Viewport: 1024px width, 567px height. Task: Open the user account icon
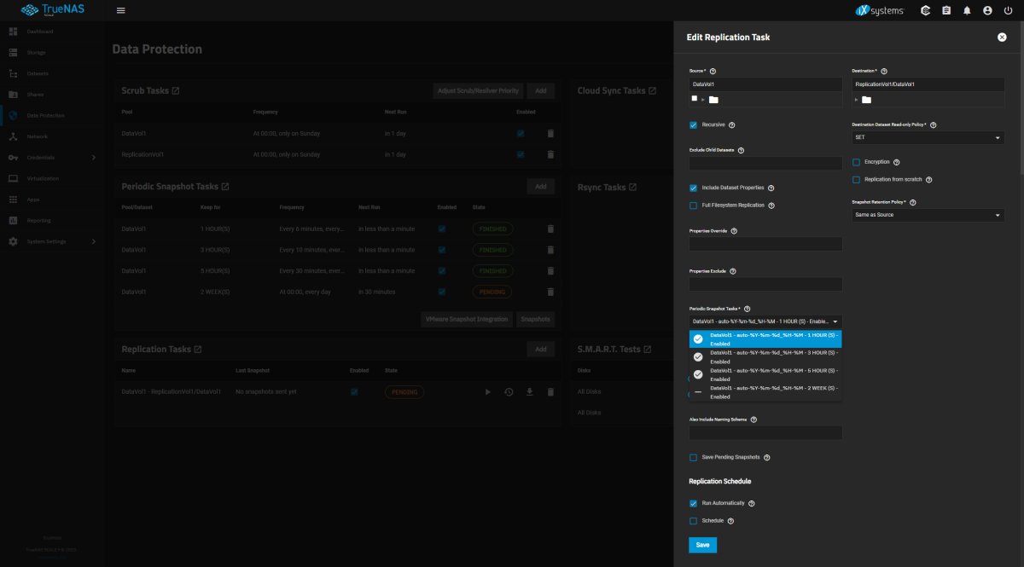click(987, 10)
